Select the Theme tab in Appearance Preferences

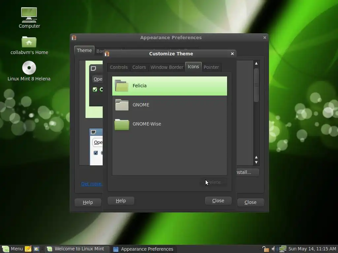[x=84, y=50]
